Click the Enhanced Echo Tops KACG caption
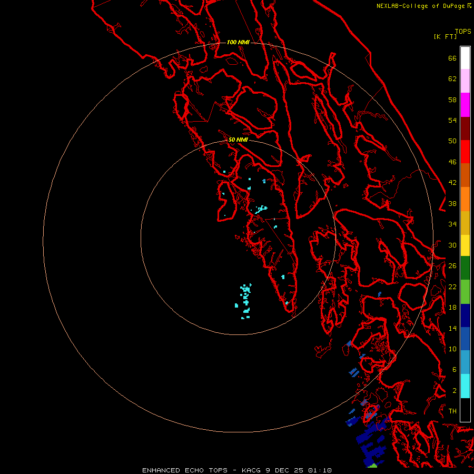This screenshot has width=474, height=474. pyautogui.click(x=237, y=470)
